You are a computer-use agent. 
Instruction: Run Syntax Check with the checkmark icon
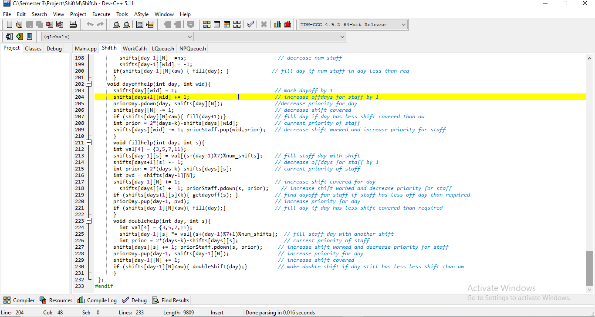pos(250,25)
